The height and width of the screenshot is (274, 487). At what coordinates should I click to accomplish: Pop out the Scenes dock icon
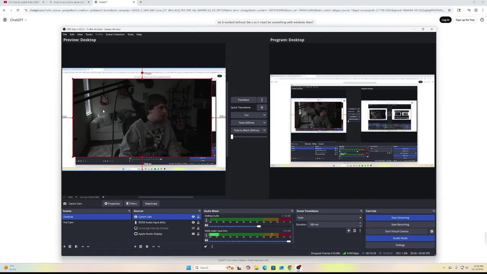(129, 211)
